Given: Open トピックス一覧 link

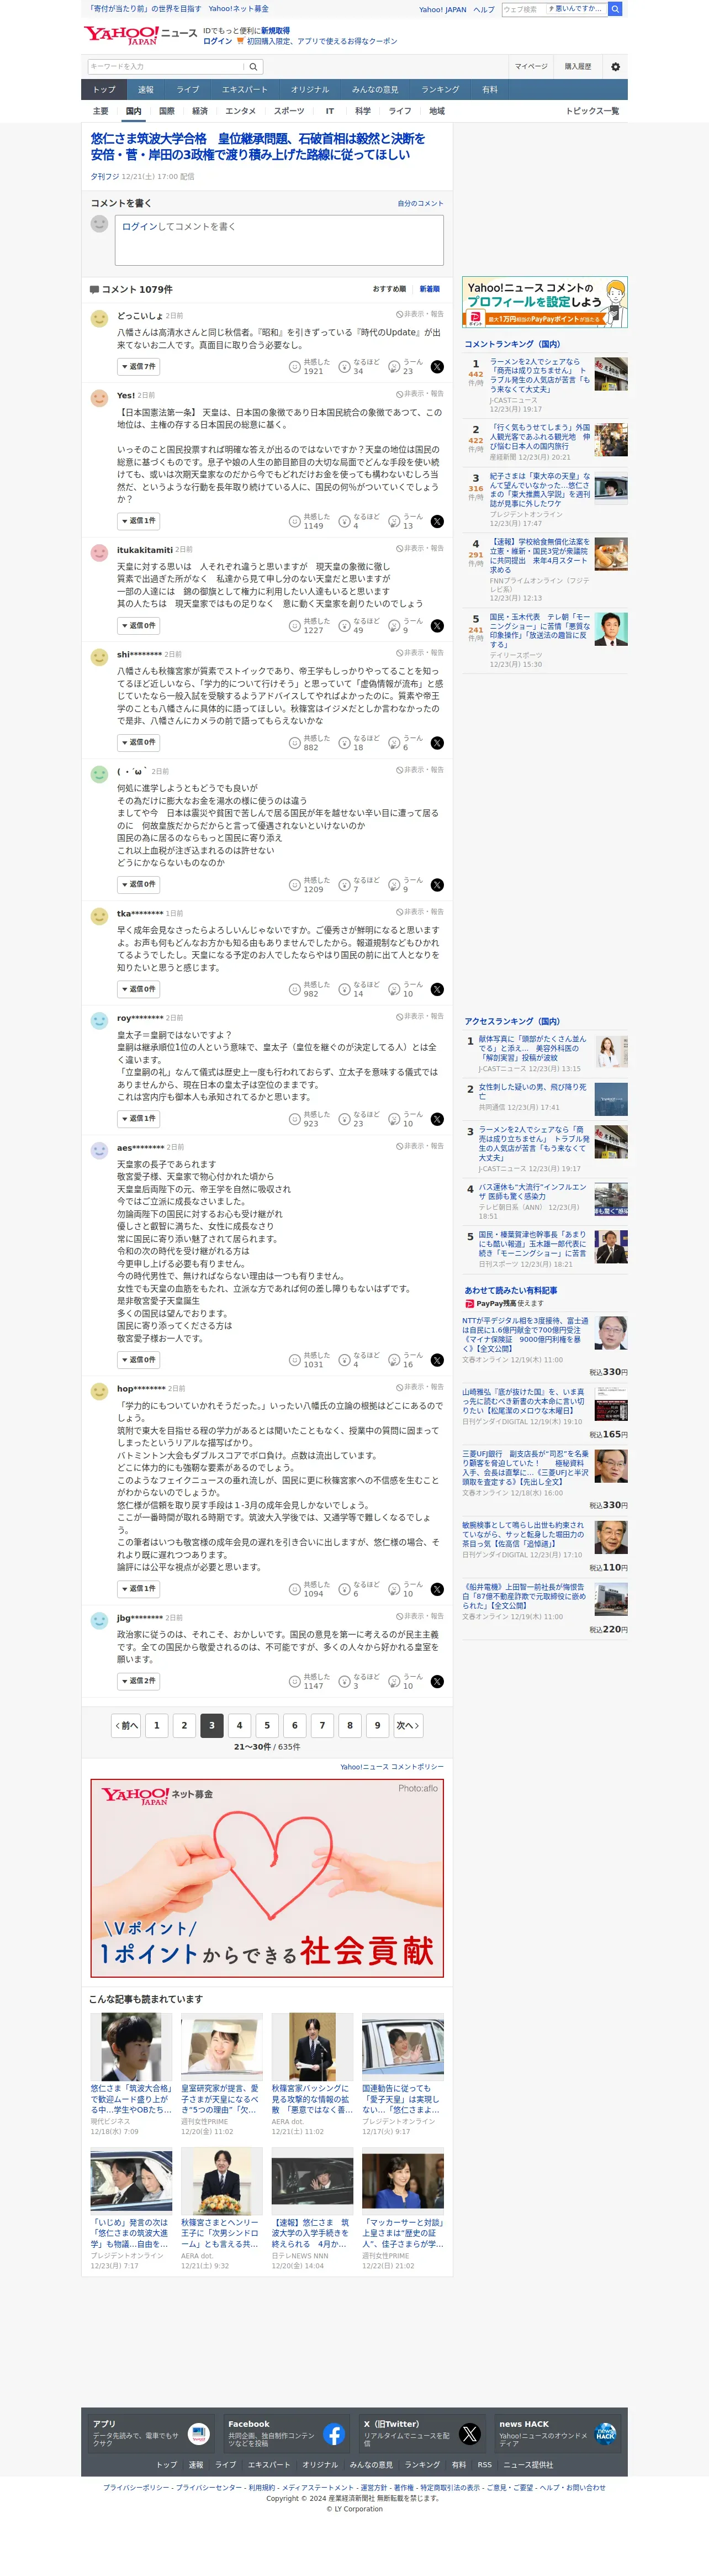Looking at the screenshot, I should tap(592, 111).
